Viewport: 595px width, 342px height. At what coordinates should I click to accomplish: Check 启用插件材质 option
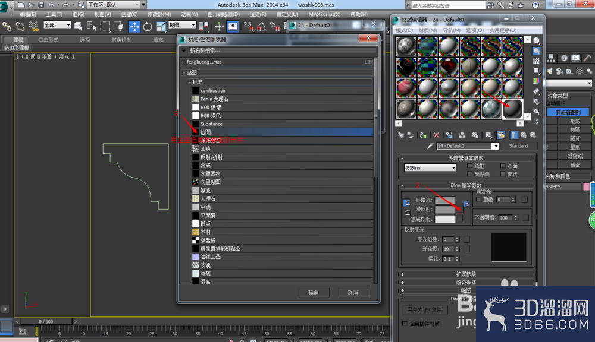tap(405, 324)
